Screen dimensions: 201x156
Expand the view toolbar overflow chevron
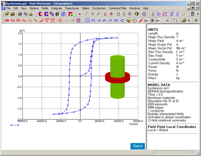[167, 20]
